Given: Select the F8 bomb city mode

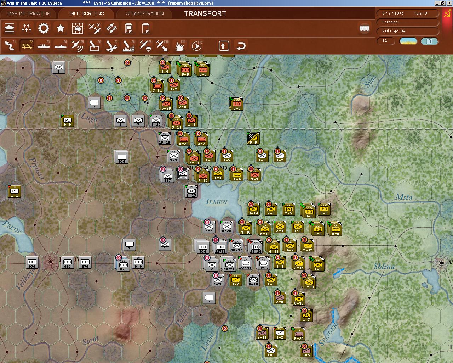Looking at the screenshot, I should (128, 46).
